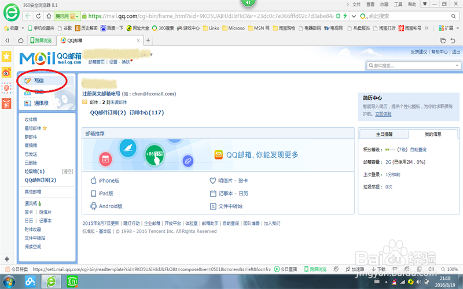Open 收件箱 inbox folder

point(31,120)
